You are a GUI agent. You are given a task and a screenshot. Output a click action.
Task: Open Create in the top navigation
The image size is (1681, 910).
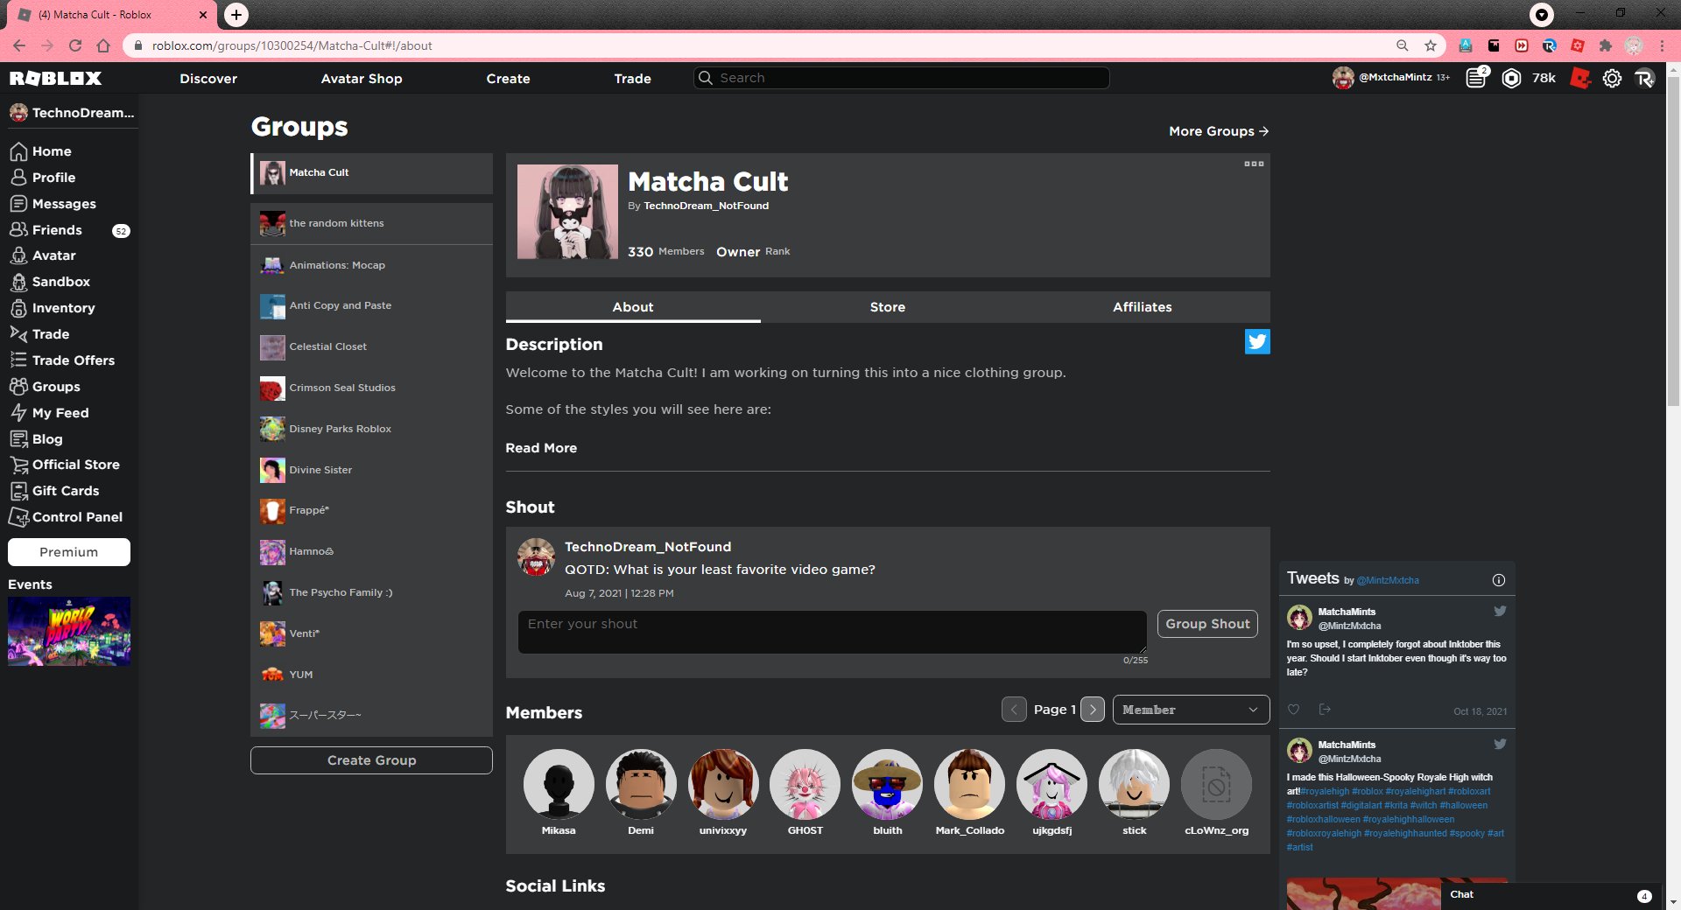508,79
